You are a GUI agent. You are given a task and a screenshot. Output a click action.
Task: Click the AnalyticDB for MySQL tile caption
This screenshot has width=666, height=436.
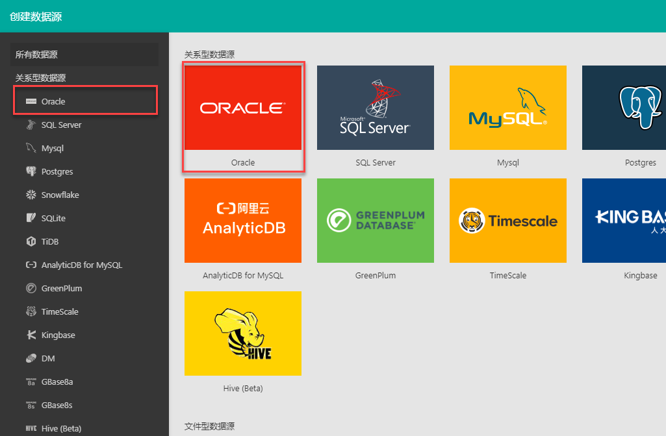pyautogui.click(x=243, y=275)
